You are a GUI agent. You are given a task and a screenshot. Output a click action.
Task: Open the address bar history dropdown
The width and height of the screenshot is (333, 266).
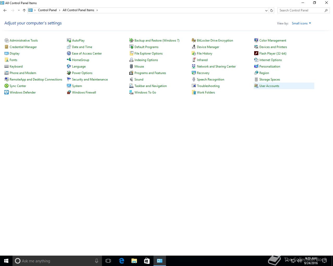[x=266, y=10]
